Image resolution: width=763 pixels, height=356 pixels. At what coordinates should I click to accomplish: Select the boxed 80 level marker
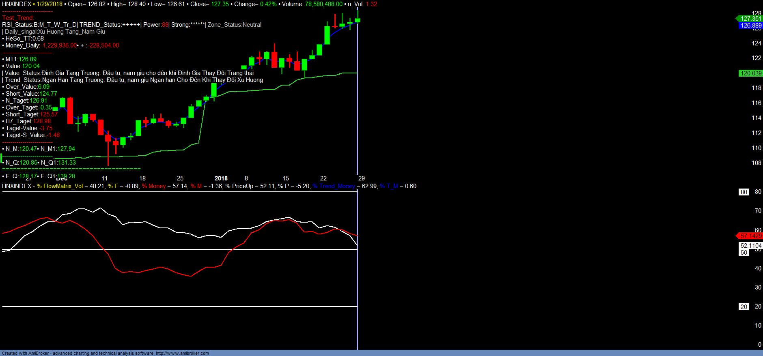[744, 192]
